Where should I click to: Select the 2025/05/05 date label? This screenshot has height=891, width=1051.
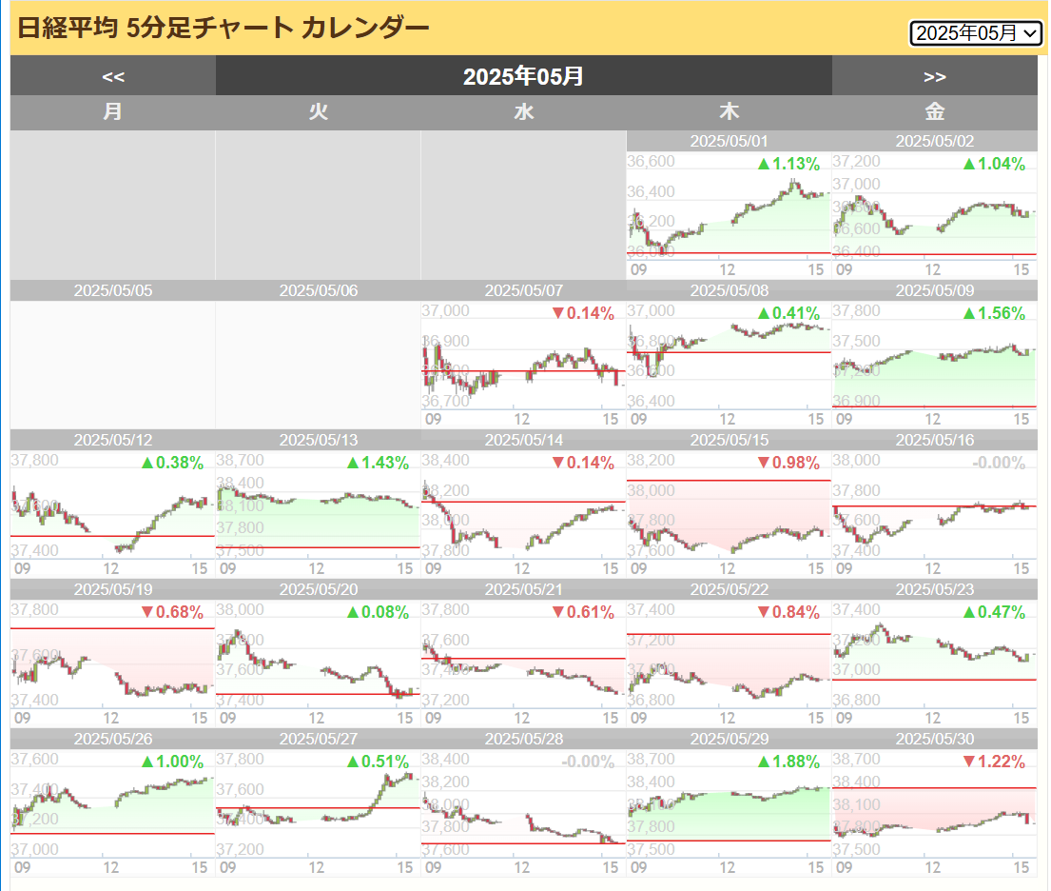point(112,290)
